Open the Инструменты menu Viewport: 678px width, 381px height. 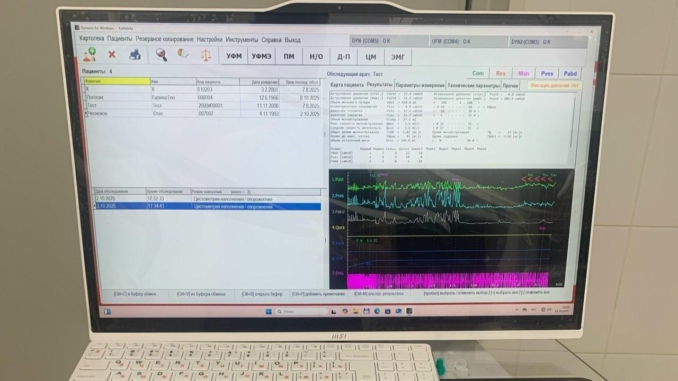tap(242, 40)
